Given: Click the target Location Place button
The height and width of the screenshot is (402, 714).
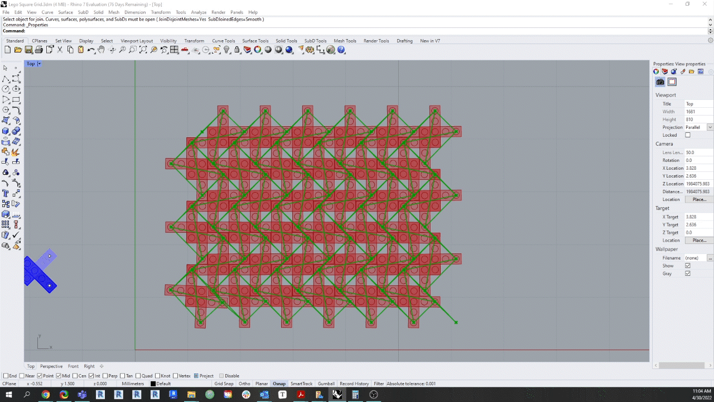Looking at the screenshot, I should point(699,240).
